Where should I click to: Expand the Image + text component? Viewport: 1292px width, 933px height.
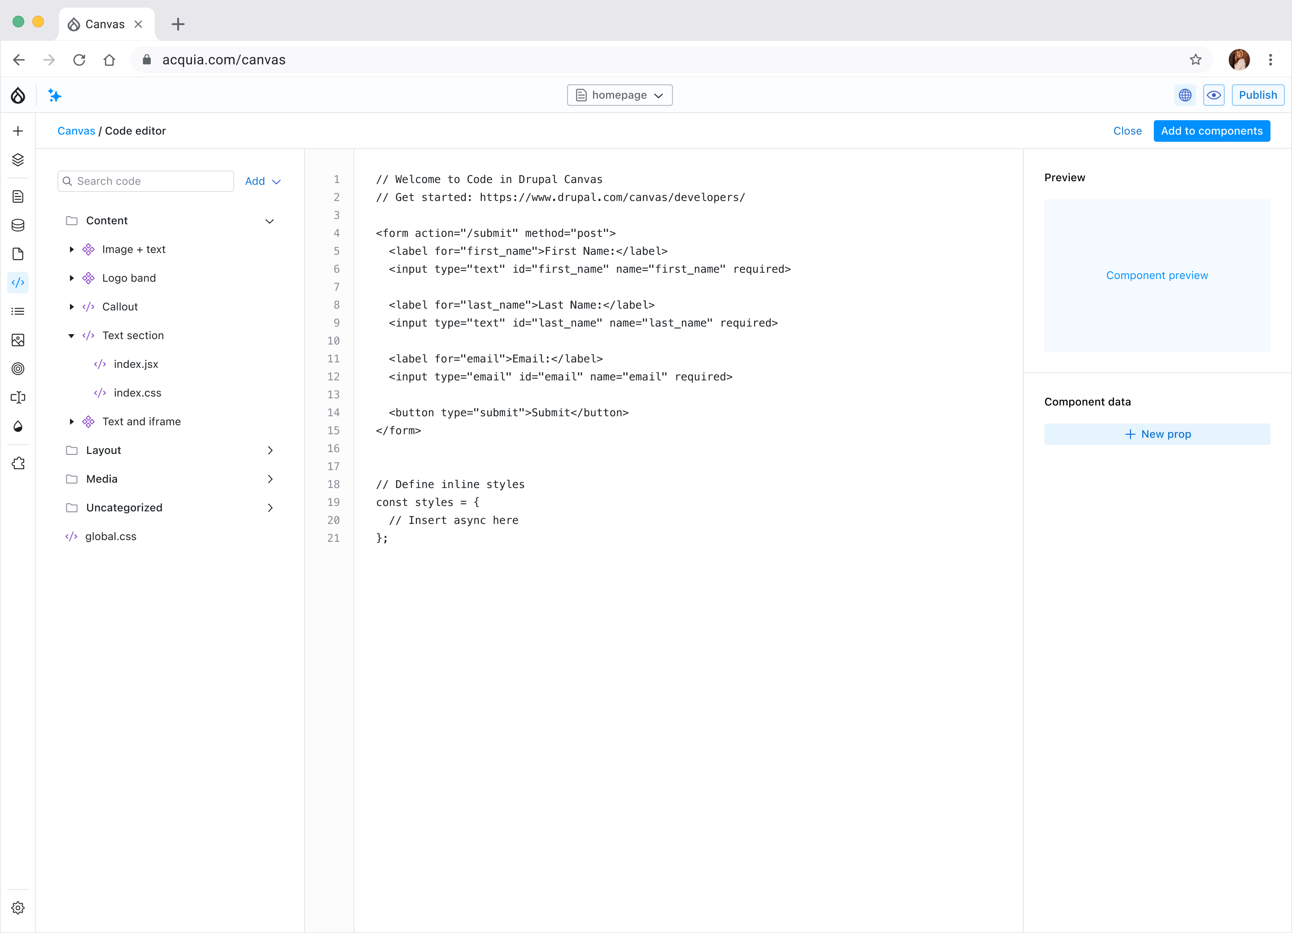click(71, 249)
